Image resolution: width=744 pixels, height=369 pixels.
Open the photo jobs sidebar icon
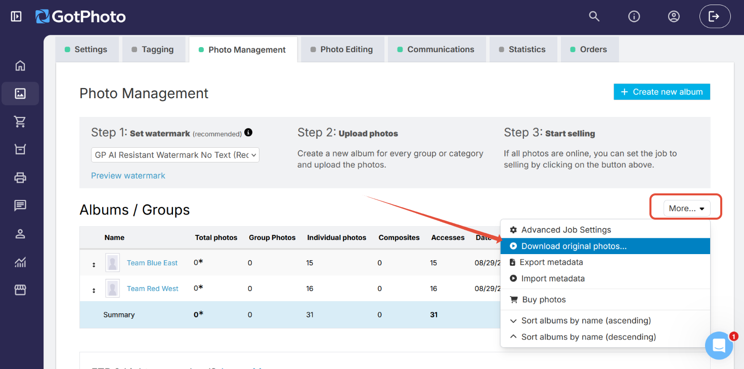click(20, 94)
